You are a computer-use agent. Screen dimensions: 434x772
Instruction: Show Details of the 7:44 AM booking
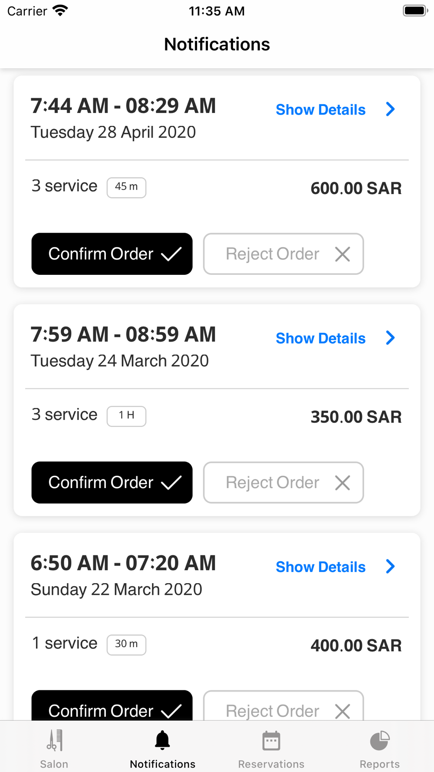[x=321, y=110]
